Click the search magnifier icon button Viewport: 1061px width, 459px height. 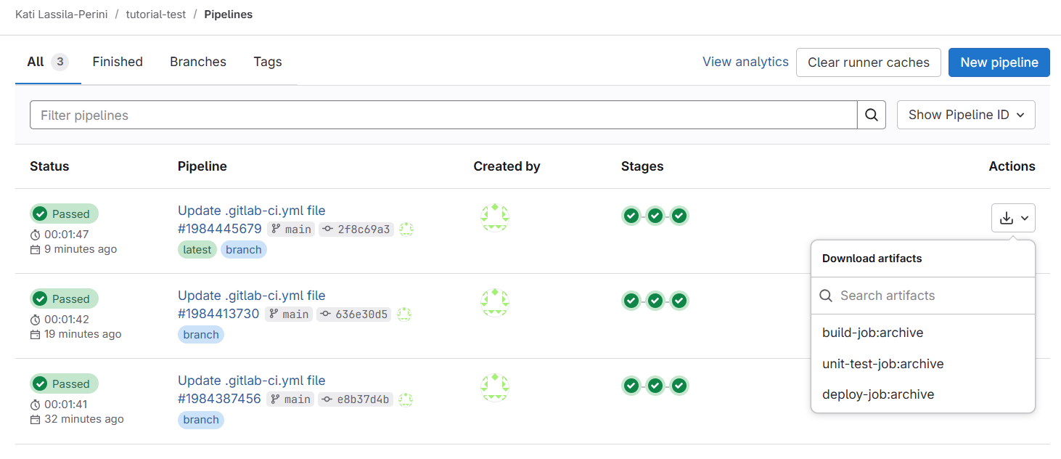click(872, 115)
